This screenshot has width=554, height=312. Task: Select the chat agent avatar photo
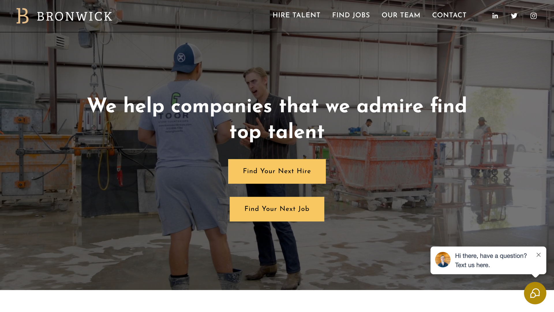[443, 260]
